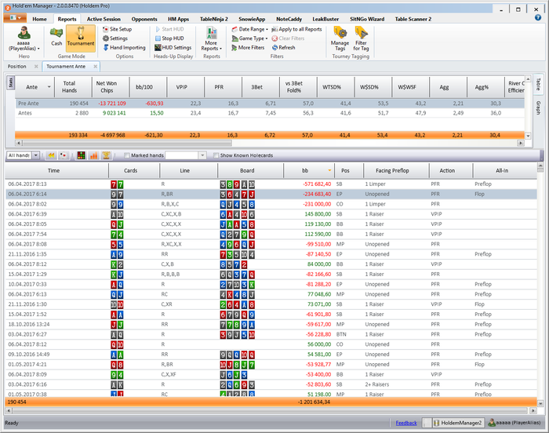Open the Ante column dropdown arrow
Image resolution: width=549 pixels, height=433 pixels.
(49, 87)
